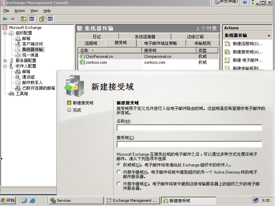Click the toolbar Help icon
The height and width of the screenshot is (206, 275).
pyautogui.click(x=42, y=19)
